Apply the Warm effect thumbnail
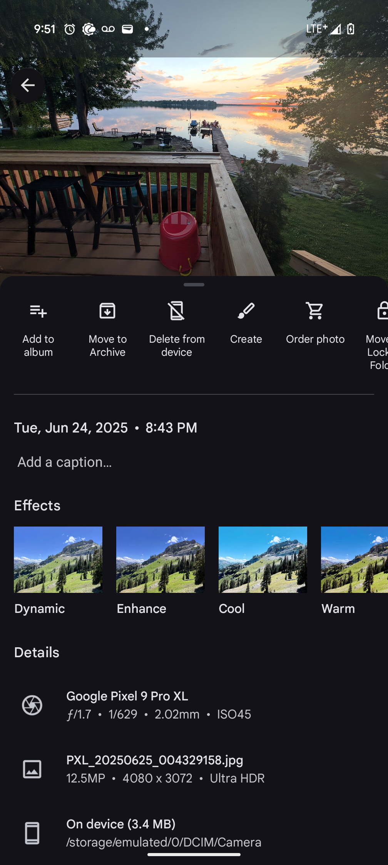This screenshot has width=388, height=865. click(x=355, y=560)
